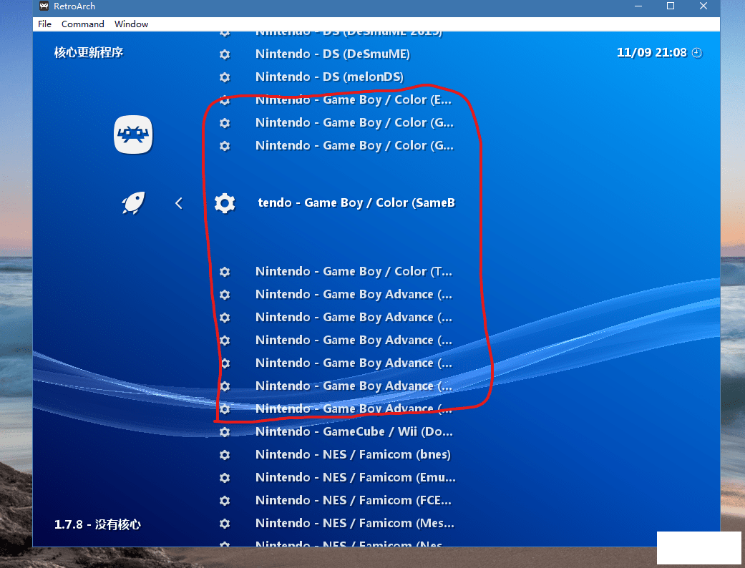The height and width of the screenshot is (568, 745).
Task: Click the RetroArch icon in the title bar
Action: click(44, 6)
